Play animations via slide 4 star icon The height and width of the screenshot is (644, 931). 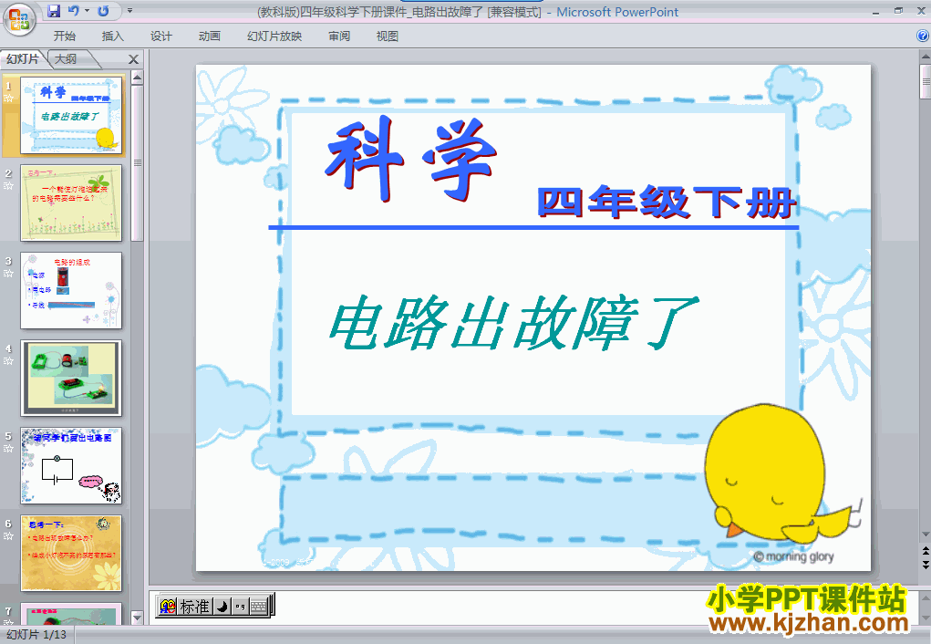[8, 361]
